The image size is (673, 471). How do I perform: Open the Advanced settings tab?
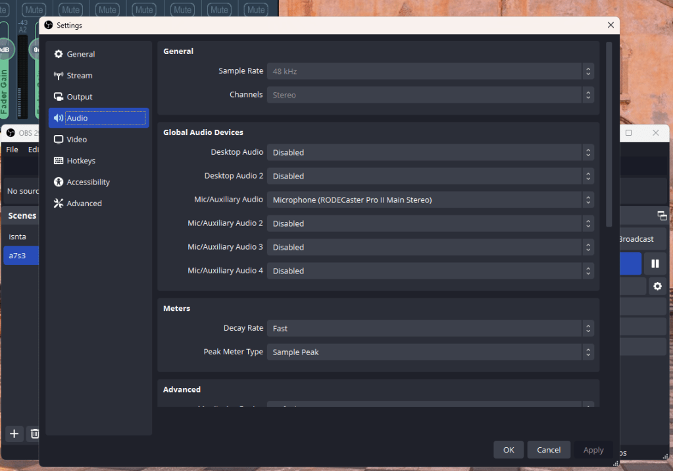pos(99,204)
